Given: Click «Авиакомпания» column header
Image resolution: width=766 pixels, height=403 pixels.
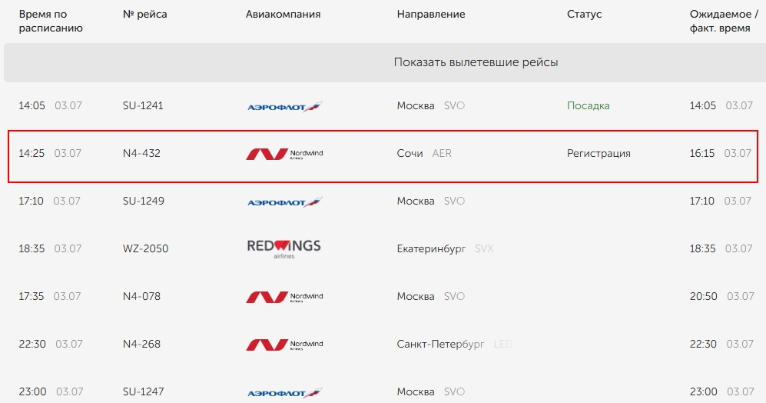Looking at the screenshot, I should click(283, 14).
